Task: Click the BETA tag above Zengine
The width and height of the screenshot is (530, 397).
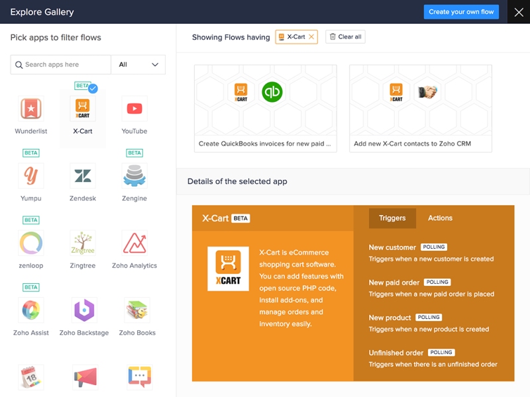Action: 134,153
